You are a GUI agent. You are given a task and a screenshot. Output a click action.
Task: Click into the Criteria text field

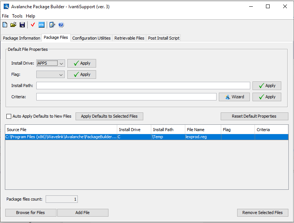[126, 97]
